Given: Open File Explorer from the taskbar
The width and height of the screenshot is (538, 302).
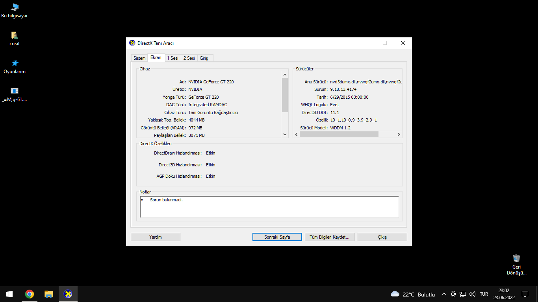Looking at the screenshot, I should pos(48,294).
